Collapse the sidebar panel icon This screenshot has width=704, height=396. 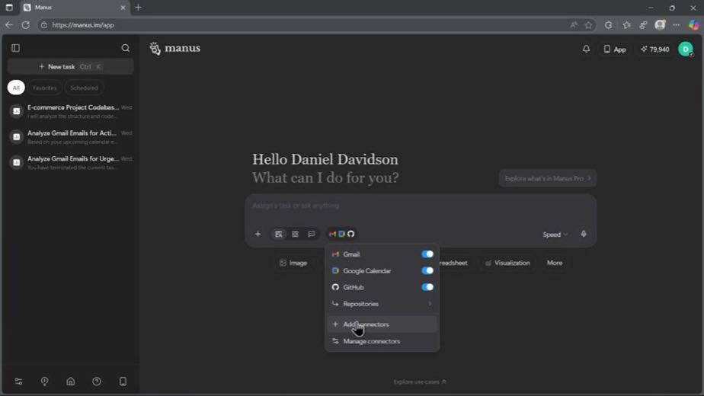pyautogui.click(x=16, y=48)
